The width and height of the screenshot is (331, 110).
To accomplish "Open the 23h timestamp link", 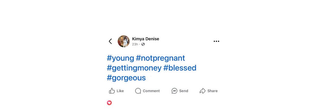I will [135, 44].
